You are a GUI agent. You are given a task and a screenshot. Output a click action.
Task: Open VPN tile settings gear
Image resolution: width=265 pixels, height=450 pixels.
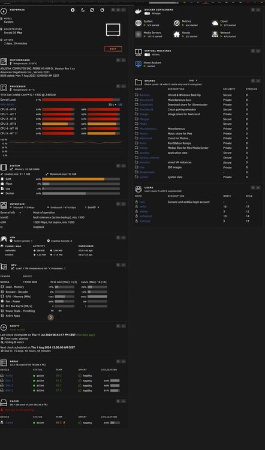pyautogui.click(x=118, y=238)
